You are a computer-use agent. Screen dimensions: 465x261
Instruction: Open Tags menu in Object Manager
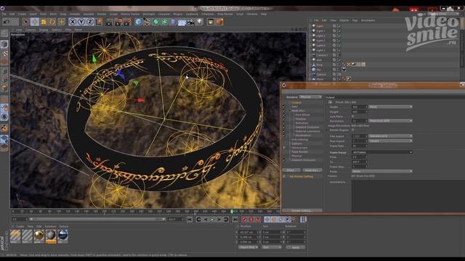(355, 20)
